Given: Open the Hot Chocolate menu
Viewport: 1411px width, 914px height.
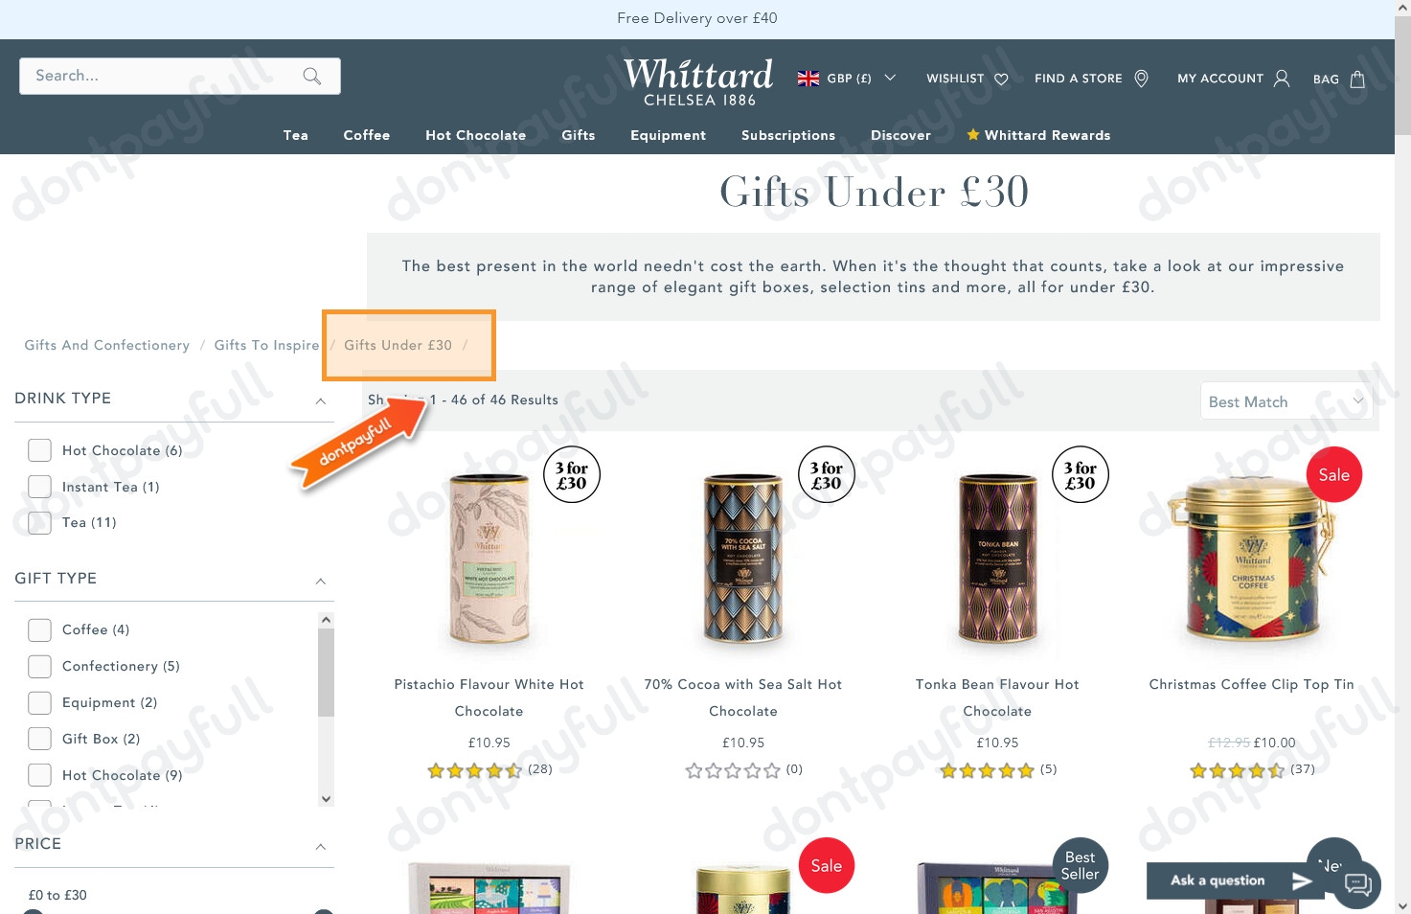Looking at the screenshot, I should [x=476, y=135].
